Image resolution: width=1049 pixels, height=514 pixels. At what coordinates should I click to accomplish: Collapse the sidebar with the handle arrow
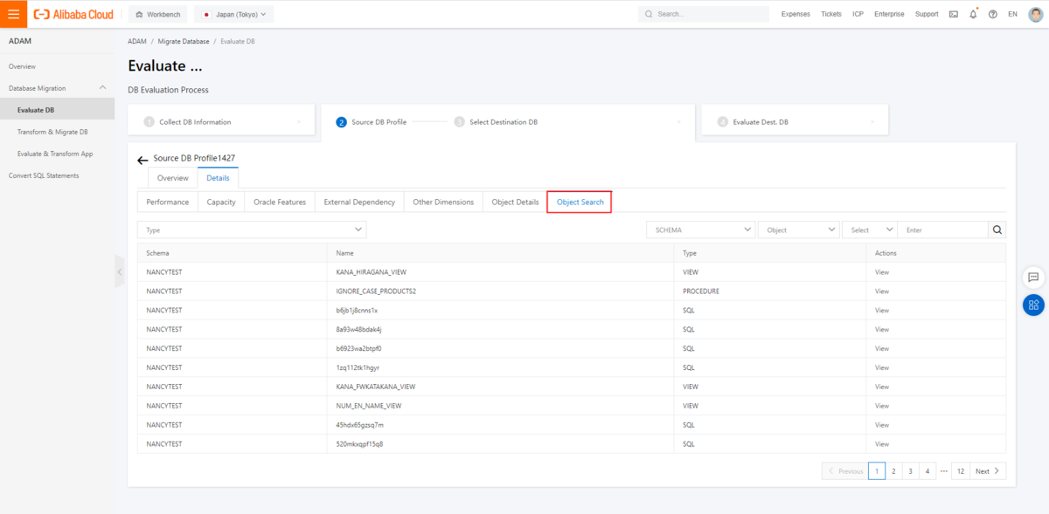click(x=120, y=272)
